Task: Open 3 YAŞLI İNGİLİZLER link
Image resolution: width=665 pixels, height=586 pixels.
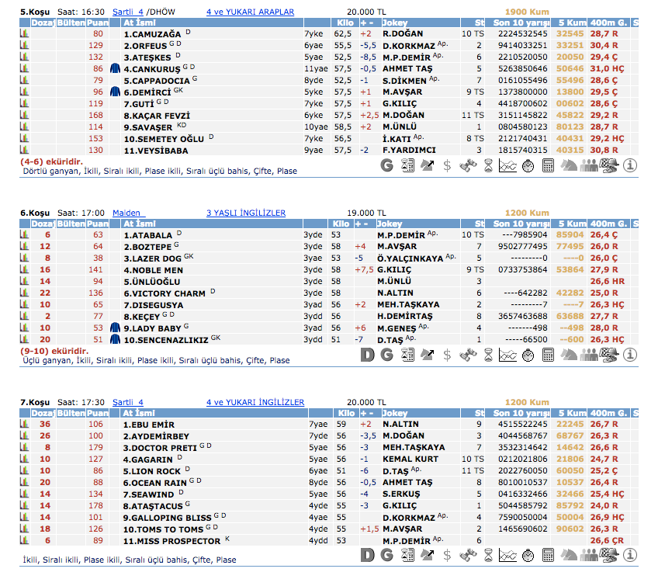Action: [245, 213]
